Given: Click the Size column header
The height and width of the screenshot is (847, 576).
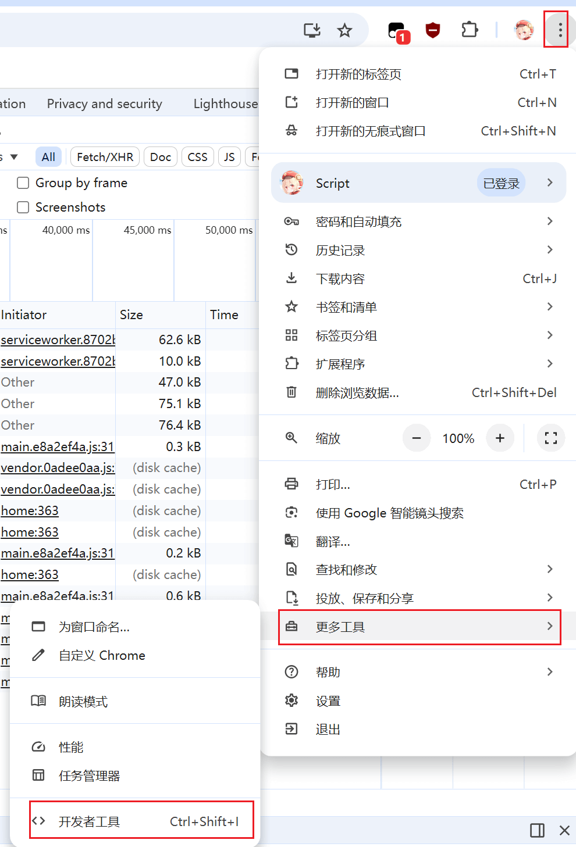Looking at the screenshot, I should click(131, 315).
